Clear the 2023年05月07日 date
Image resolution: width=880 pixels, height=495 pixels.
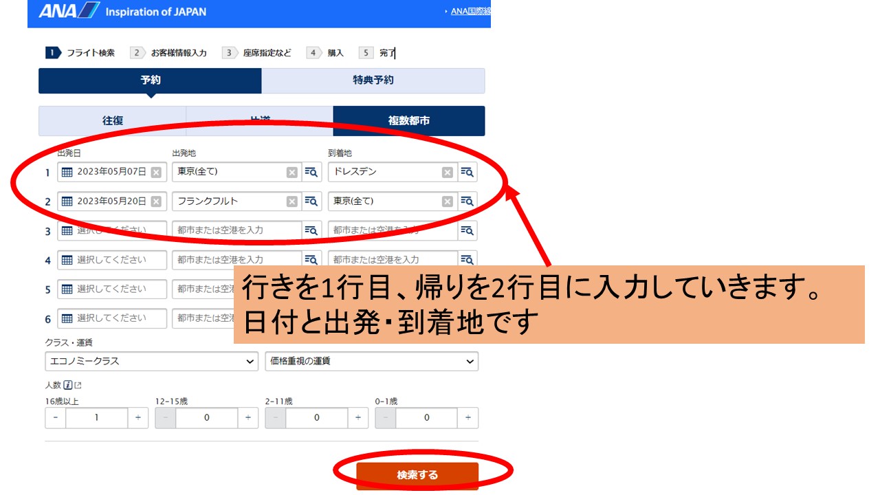click(156, 172)
